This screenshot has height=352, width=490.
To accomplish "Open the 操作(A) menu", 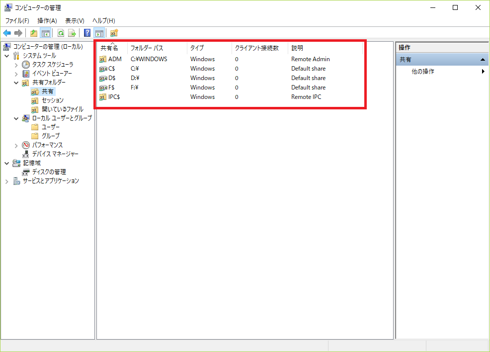I will point(47,21).
